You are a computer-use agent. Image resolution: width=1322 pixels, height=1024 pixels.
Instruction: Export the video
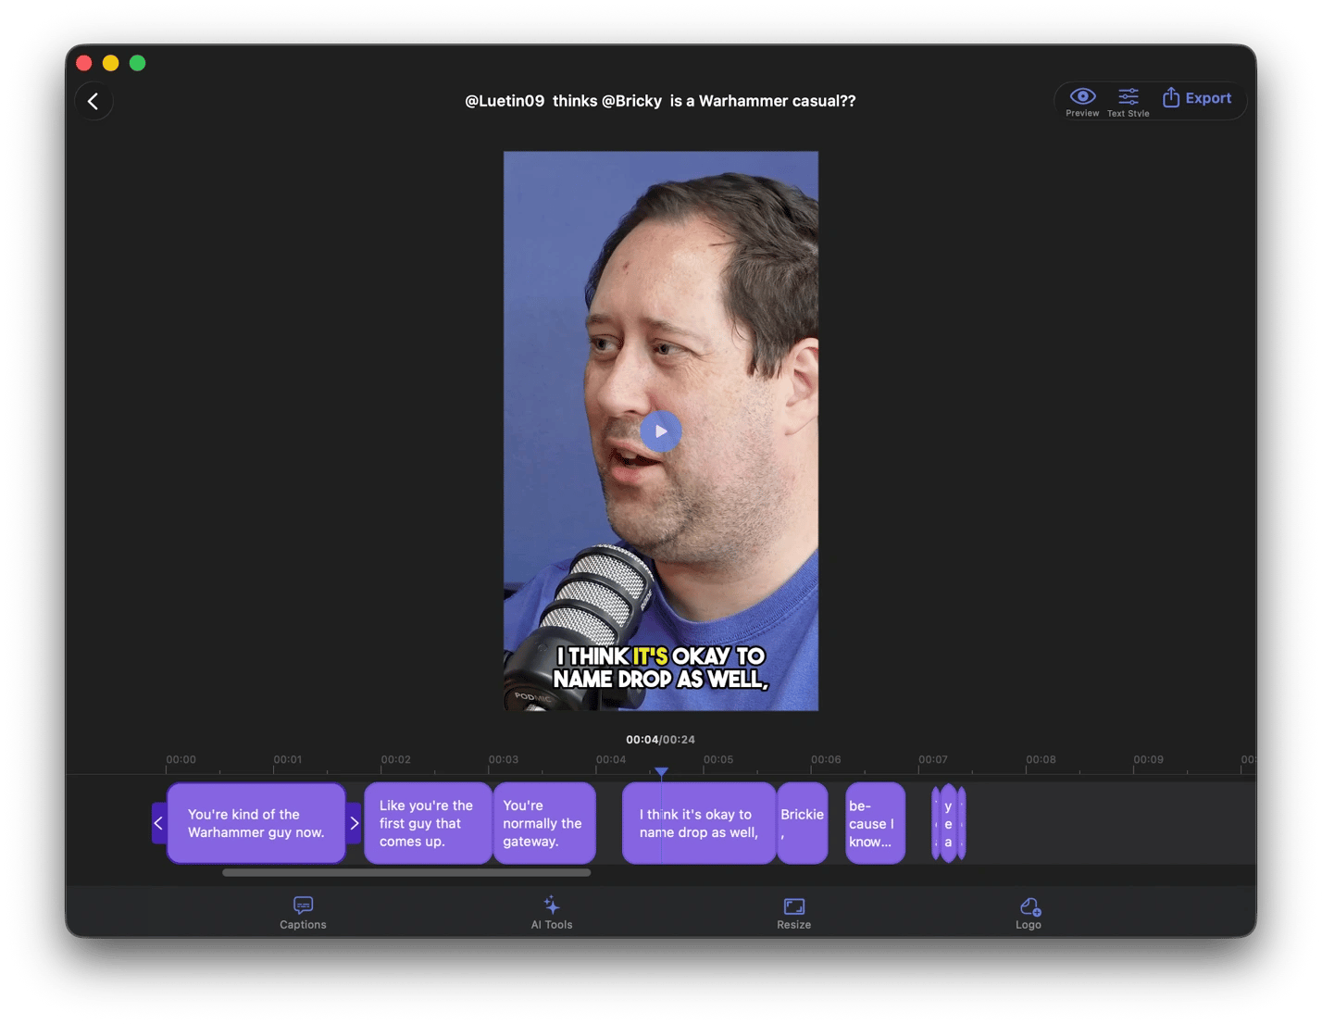tap(1197, 98)
